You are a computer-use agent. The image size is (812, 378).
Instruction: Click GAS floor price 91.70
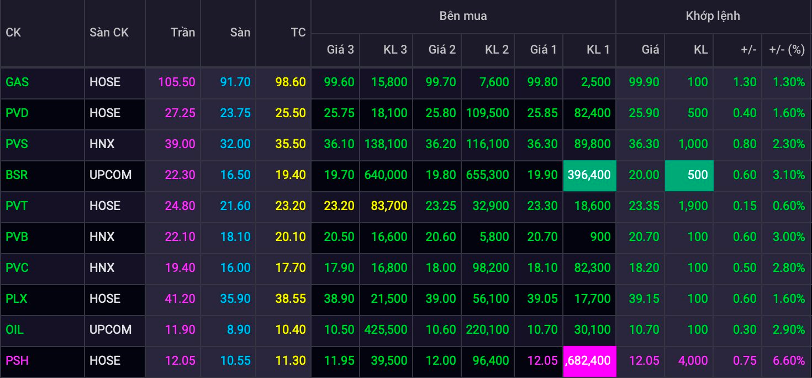235,82
